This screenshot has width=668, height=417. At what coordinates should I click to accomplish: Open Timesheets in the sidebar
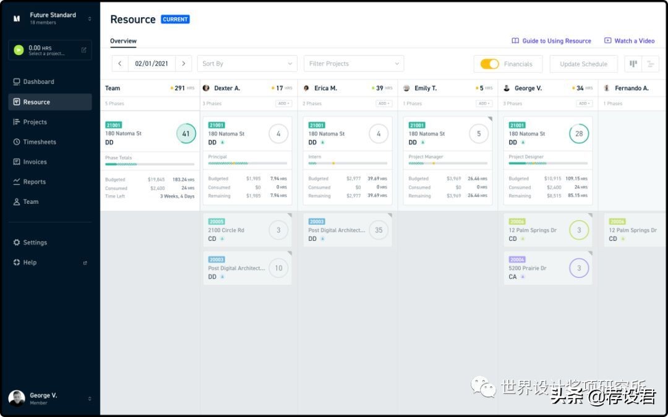click(40, 142)
